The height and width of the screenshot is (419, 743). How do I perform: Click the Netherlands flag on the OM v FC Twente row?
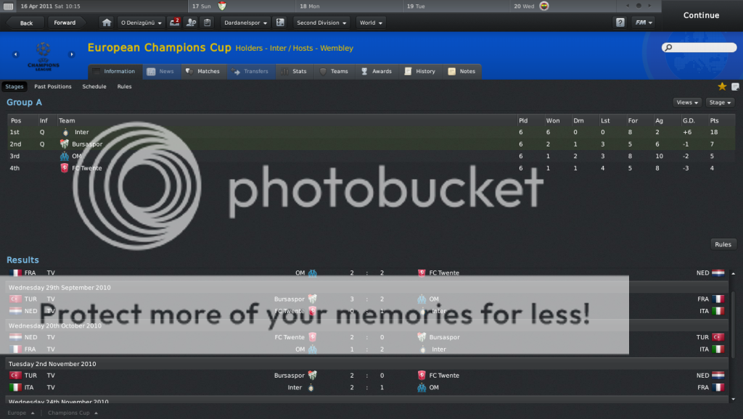click(718, 273)
